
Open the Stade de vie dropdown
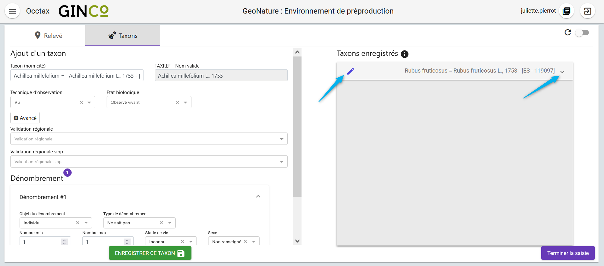(191, 241)
